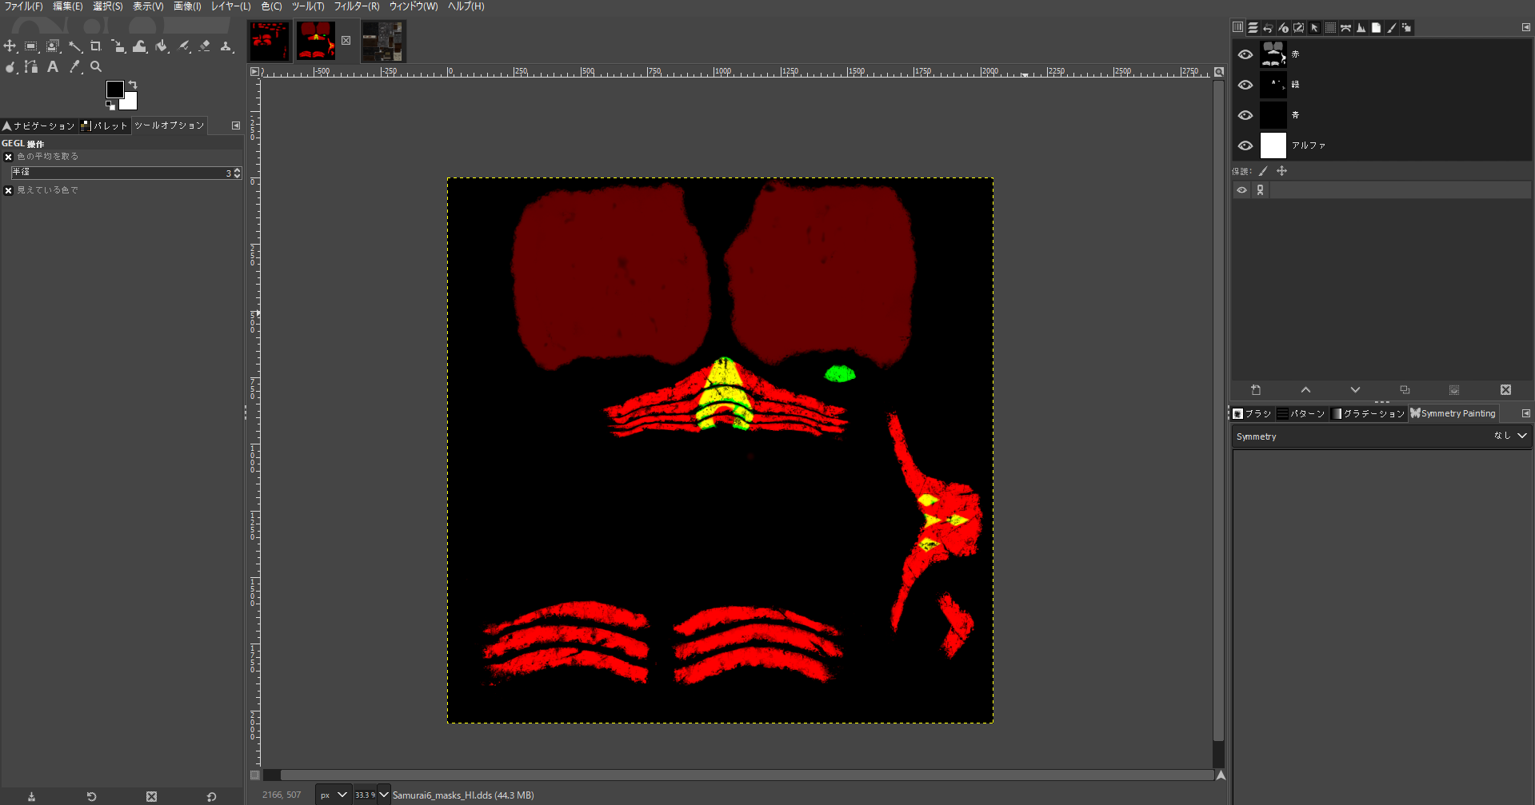Image resolution: width=1535 pixels, height=805 pixels.
Task: Select the Text tool
Action: (x=53, y=67)
